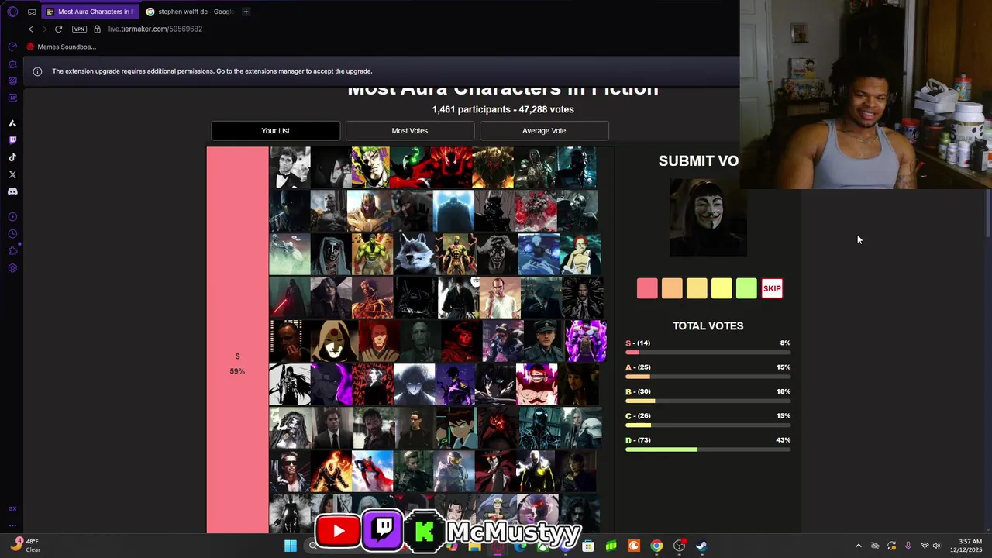Open Google Chrome from the taskbar
Image resolution: width=992 pixels, height=558 pixels.
(656, 546)
